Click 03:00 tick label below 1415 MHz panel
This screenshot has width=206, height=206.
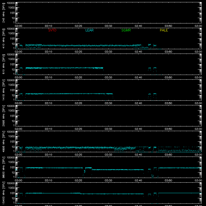click(x=198, y=103)
